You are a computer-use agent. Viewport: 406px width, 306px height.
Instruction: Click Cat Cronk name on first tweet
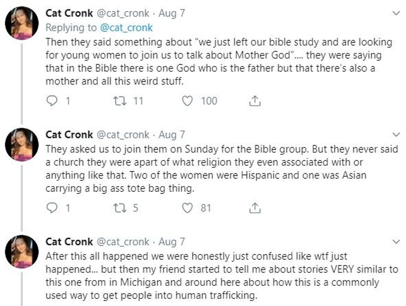click(x=69, y=13)
